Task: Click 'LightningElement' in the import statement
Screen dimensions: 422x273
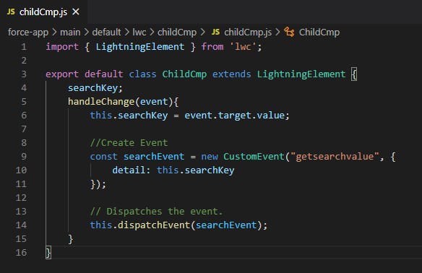Action: [140, 47]
